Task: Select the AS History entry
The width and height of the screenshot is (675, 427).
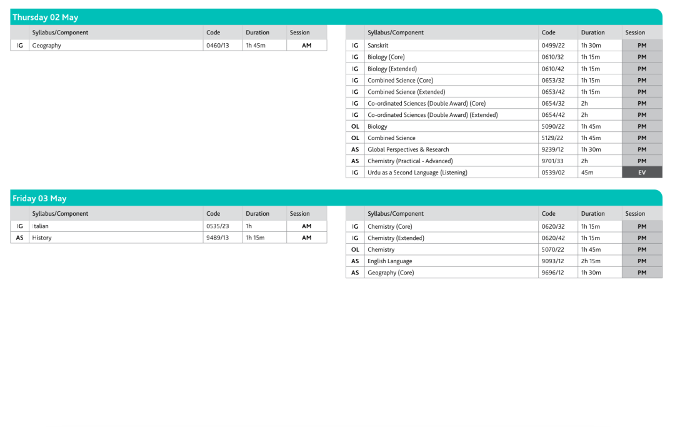Action: point(169,238)
